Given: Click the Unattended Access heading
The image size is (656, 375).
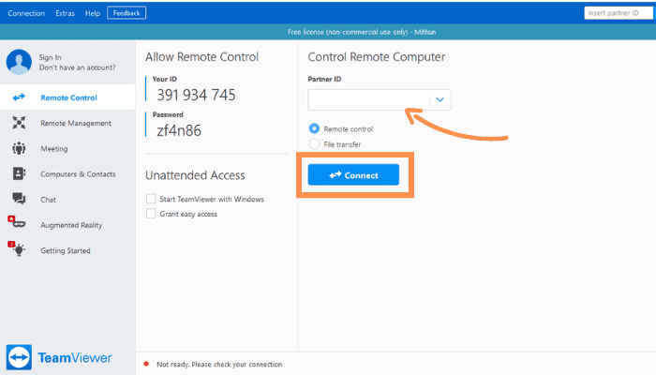Looking at the screenshot, I should pos(195,175).
